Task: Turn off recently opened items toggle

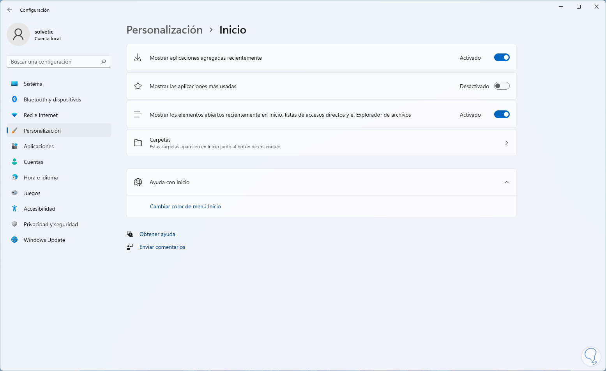Action: (x=502, y=115)
